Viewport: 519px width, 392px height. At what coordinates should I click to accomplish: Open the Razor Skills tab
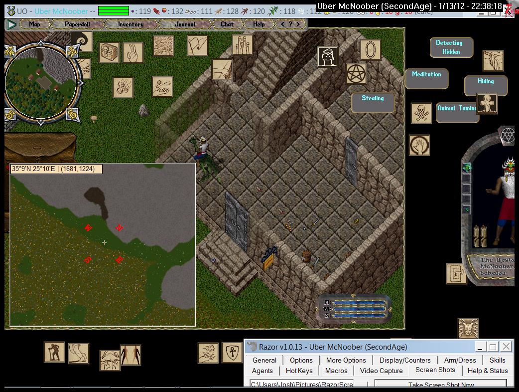pos(497,360)
